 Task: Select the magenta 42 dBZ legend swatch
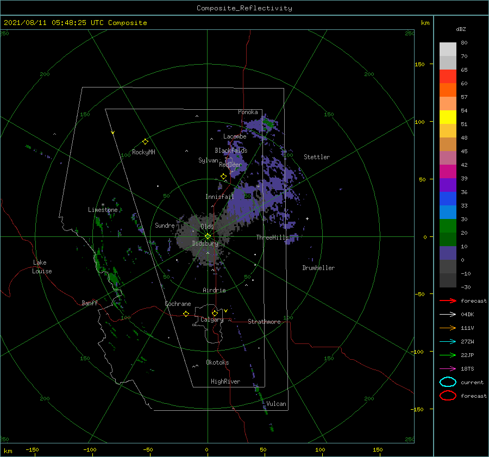tap(448, 172)
